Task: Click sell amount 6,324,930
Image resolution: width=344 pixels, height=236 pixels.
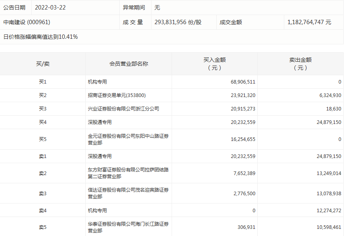Action: (x=331, y=95)
